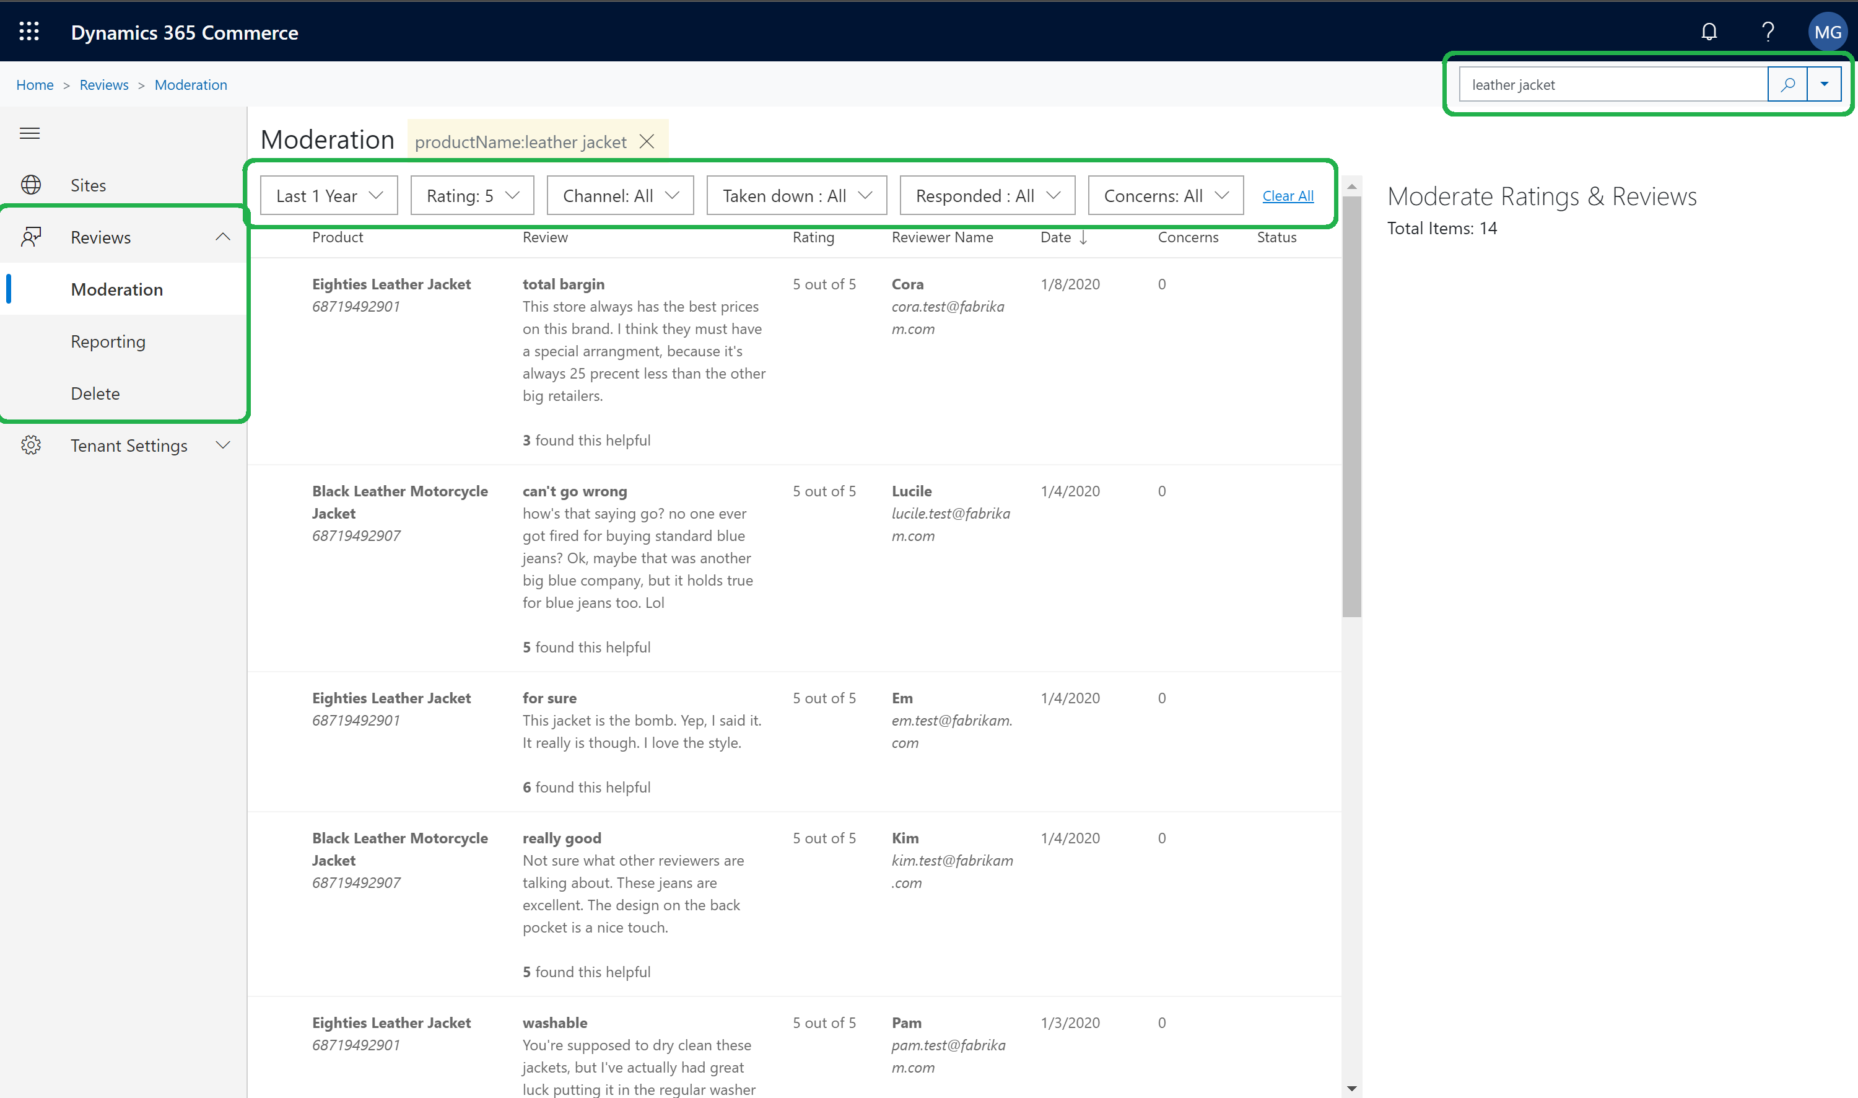Select the Moderation menu item
The width and height of the screenshot is (1858, 1098).
118,289
